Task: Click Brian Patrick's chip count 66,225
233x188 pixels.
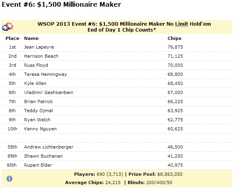Action: click(x=175, y=102)
